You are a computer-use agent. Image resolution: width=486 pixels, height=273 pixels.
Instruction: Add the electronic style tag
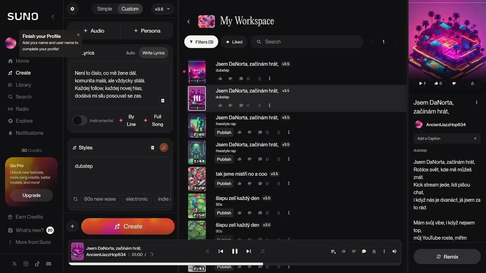pos(137,199)
